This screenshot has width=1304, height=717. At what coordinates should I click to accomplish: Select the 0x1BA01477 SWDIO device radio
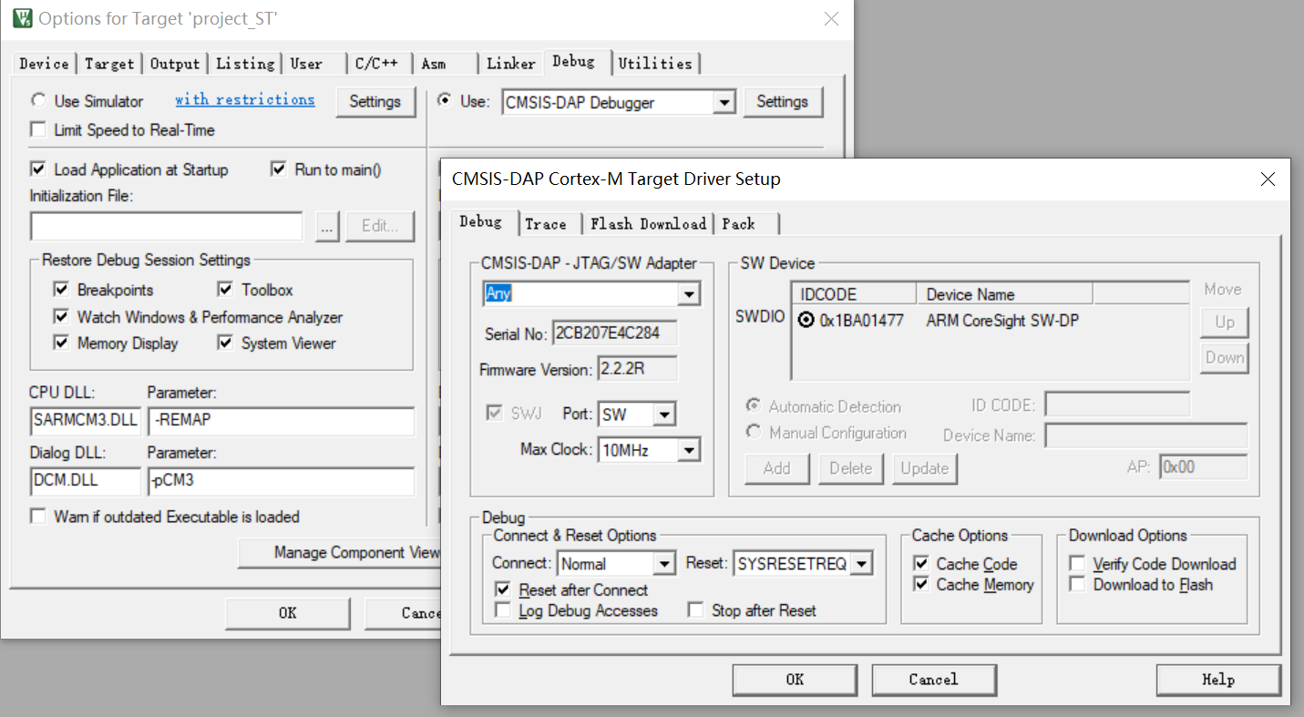[806, 320]
